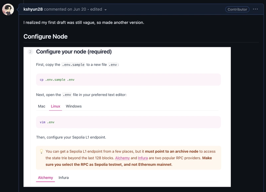Switch to the Infura provider tab

[x=64, y=178]
